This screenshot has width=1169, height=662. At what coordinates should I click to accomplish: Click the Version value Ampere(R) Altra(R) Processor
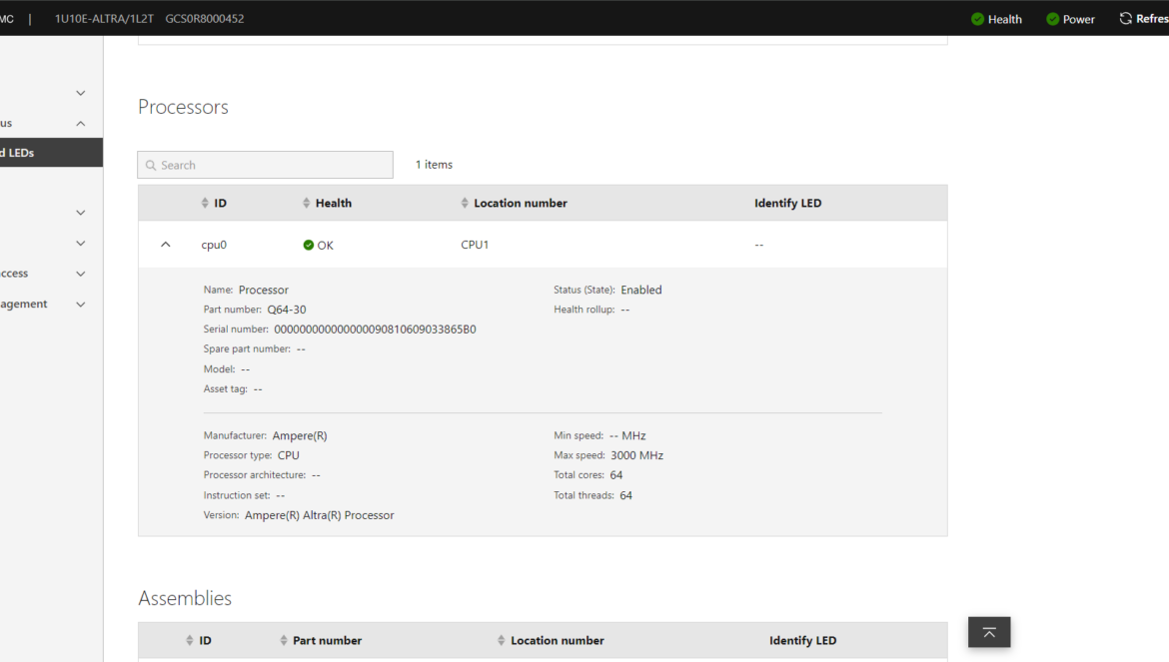(319, 515)
